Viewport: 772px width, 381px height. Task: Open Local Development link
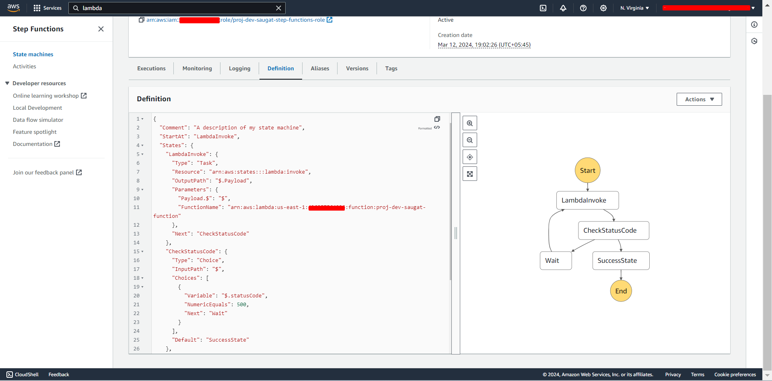37,108
